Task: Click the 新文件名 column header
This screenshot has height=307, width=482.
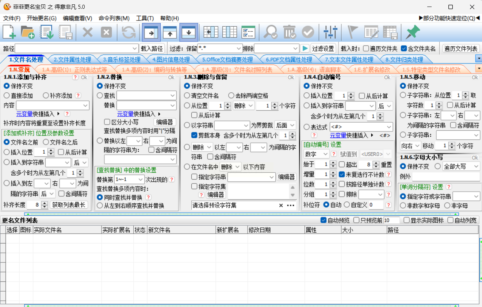Action: point(181,230)
